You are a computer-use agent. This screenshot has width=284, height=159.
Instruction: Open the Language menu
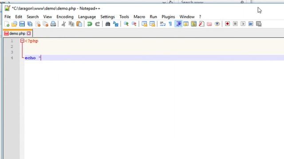pyautogui.click(x=87, y=17)
